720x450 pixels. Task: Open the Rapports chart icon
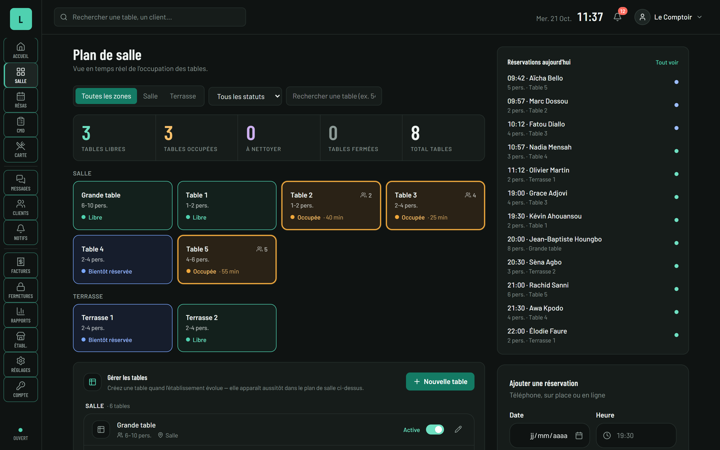pyautogui.click(x=20, y=311)
